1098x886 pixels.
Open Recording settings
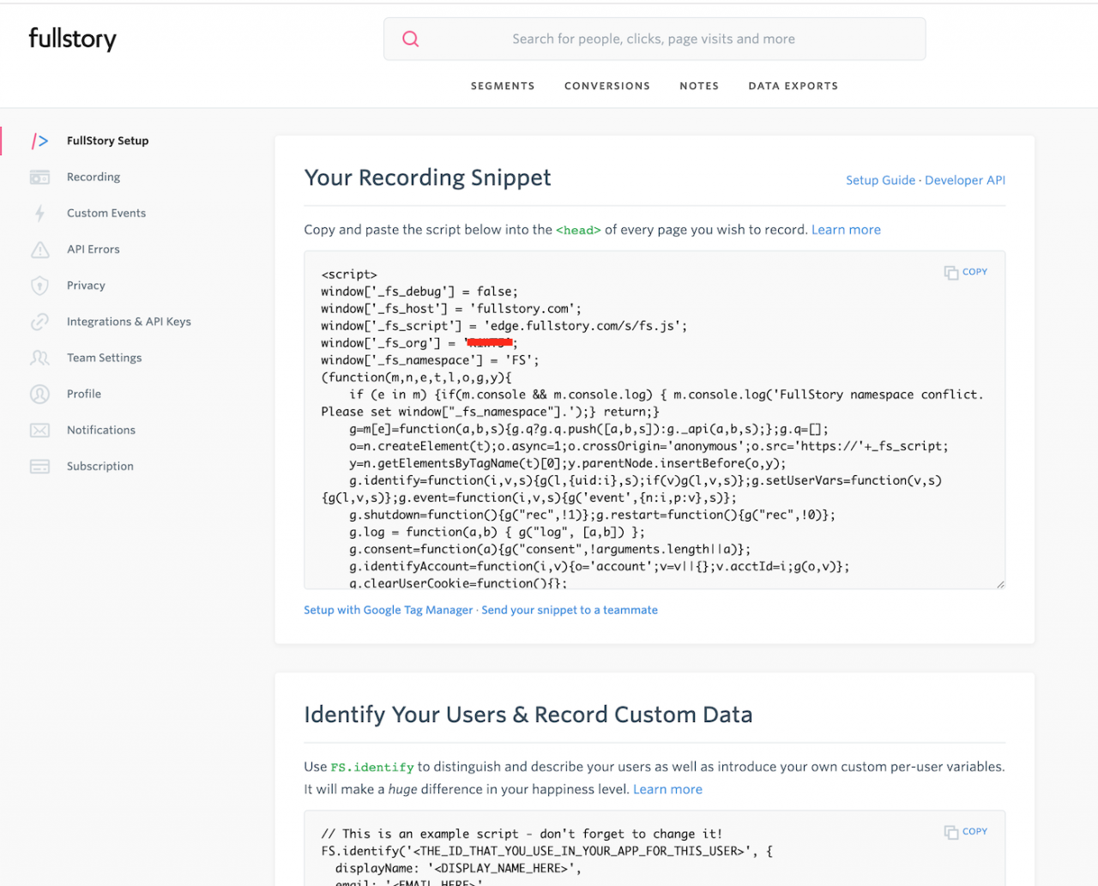[94, 177]
